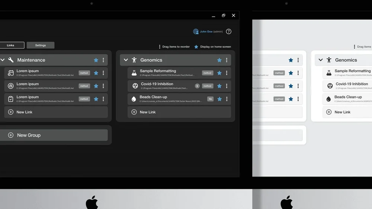Toggle star for Covid-19 Inhibition

[219, 86]
